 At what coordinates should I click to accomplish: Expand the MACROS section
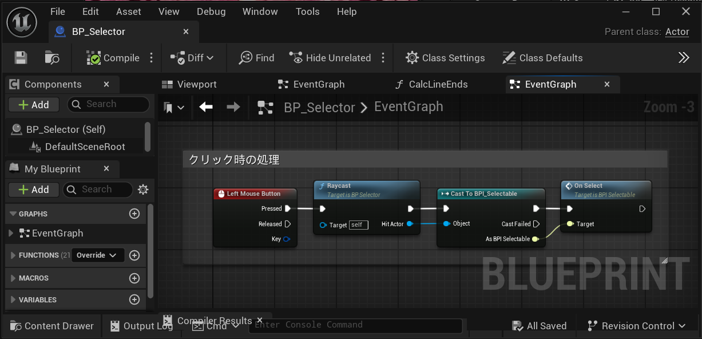13,278
